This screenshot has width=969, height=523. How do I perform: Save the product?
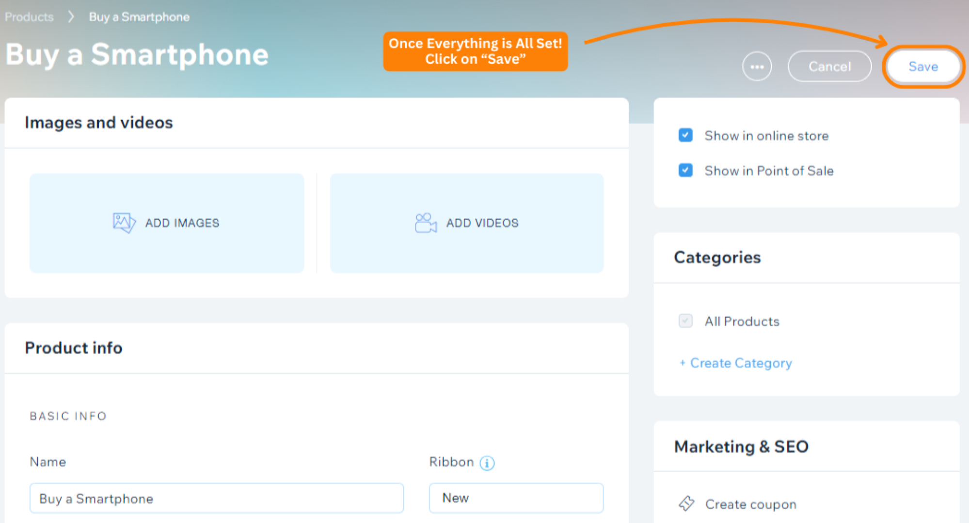click(x=923, y=67)
